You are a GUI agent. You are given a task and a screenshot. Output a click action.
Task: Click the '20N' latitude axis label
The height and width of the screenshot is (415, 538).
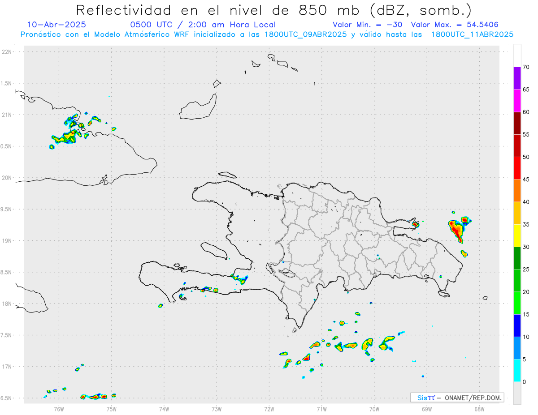[x=7, y=178]
